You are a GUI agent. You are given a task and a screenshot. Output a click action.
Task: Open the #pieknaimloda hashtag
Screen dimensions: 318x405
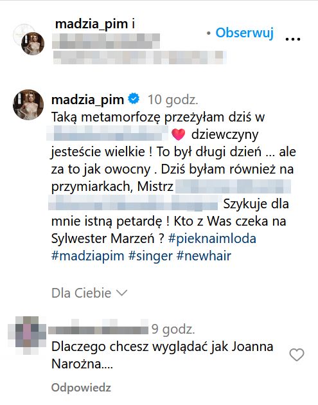(x=212, y=239)
